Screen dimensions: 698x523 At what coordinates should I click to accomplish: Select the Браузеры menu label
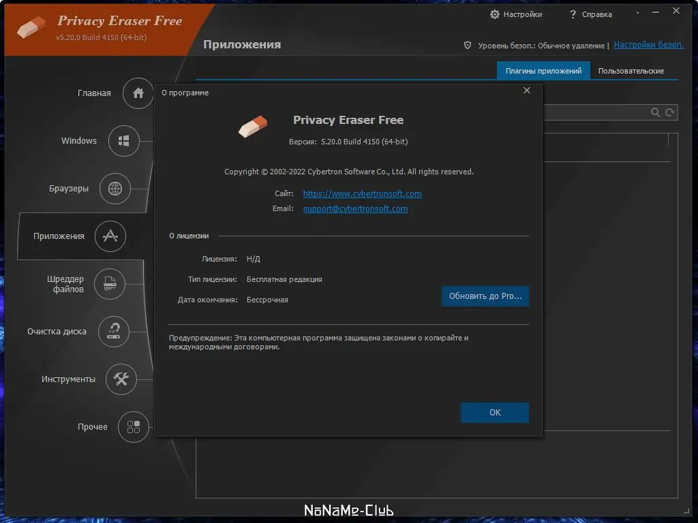click(69, 189)
